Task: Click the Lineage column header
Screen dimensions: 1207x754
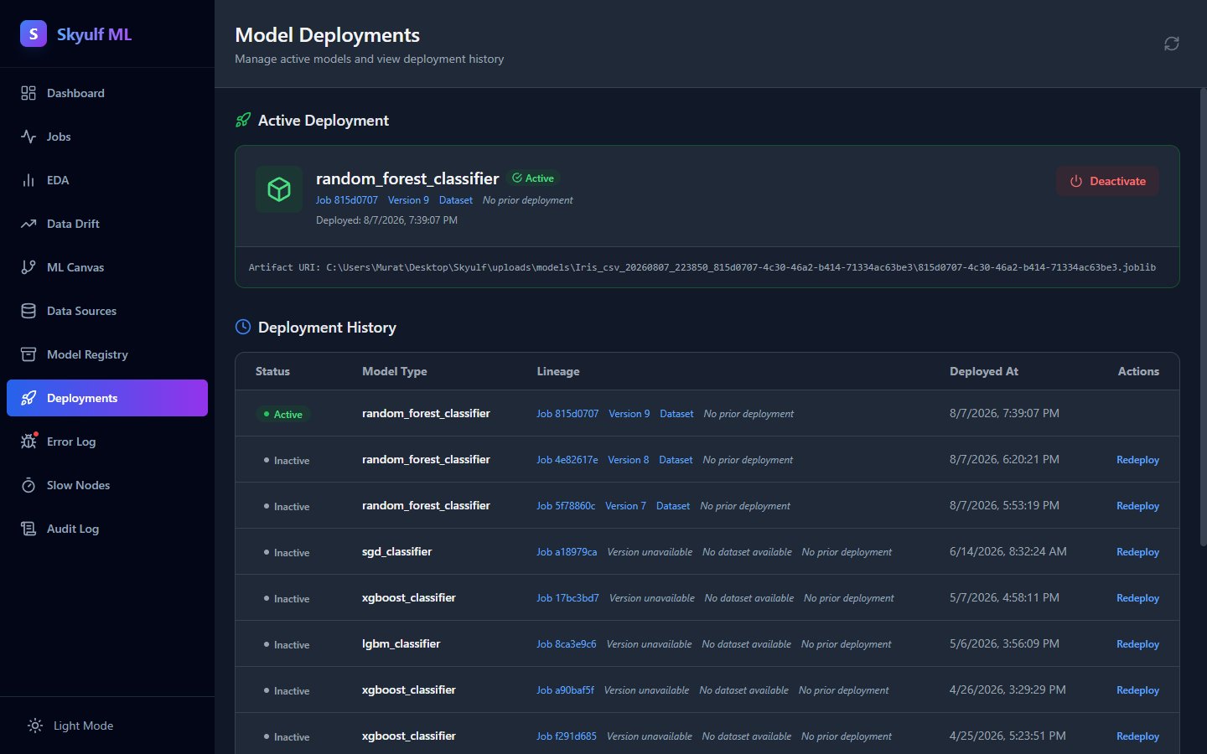Action: pyautogui.click(x=558, y=371)
